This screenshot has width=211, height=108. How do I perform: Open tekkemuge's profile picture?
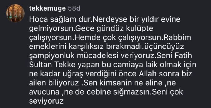[15, 13]
